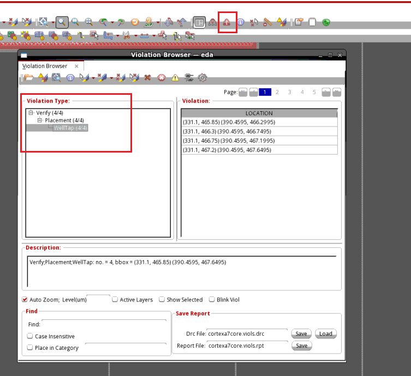Viewport: 411px width, 376px height.
Task: Click the orange X delete violation icon
Action: pos(148,78)
